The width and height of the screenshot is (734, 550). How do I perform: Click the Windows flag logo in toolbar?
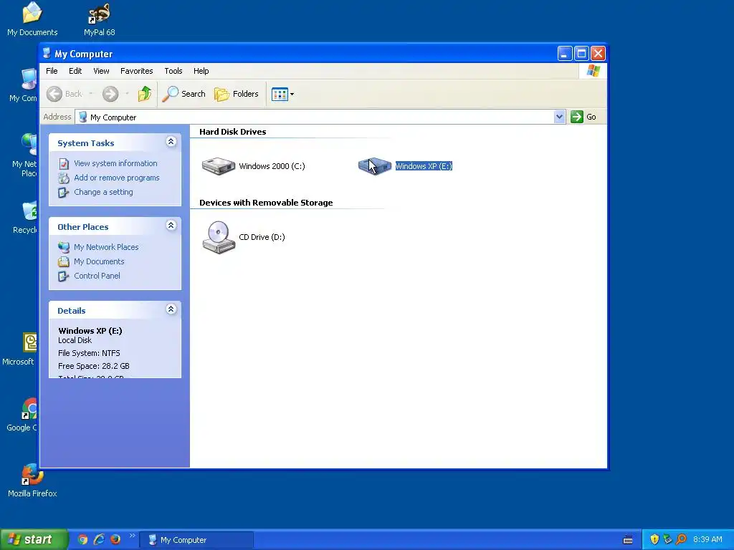pyautogui.click(x=593, y=71)
